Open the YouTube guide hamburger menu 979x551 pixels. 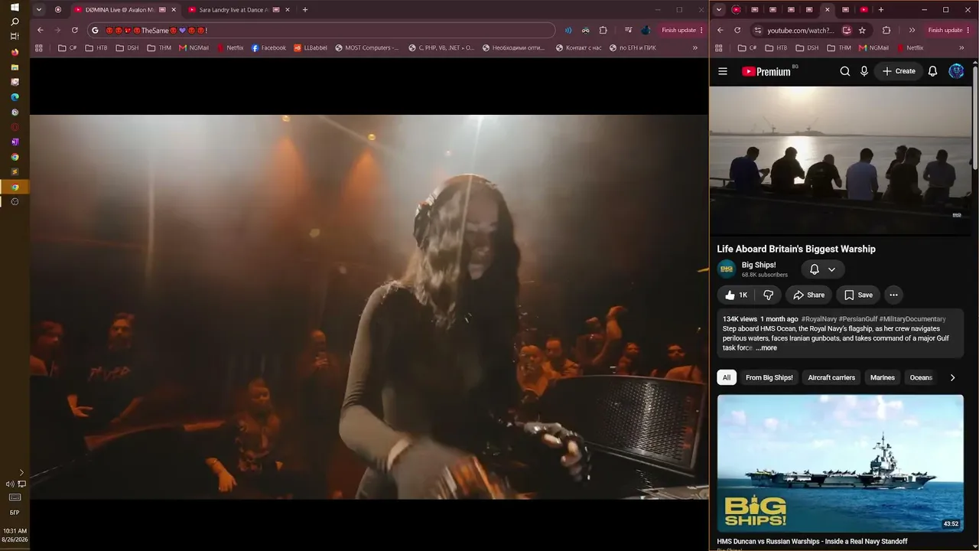pyautogui.click(x=723, y=71)
